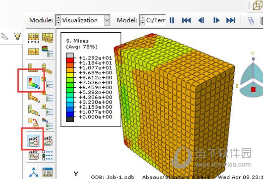Image resolution: width=263 pixels, height=179 pixels.
Task: Open the form icon at toolbox bottom right
Action: click(48, 172)
